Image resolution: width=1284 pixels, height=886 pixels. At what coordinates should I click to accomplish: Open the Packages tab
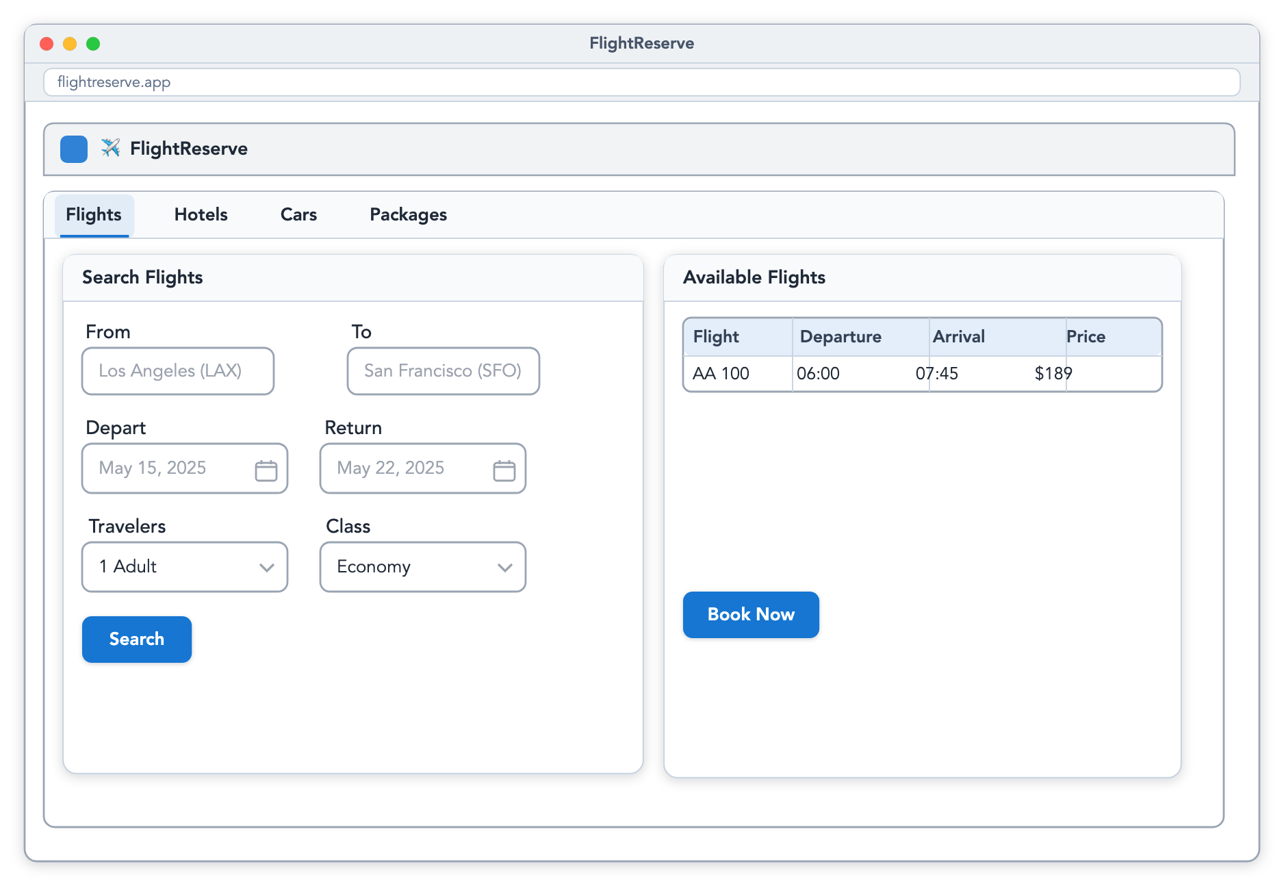click(409, 215)
